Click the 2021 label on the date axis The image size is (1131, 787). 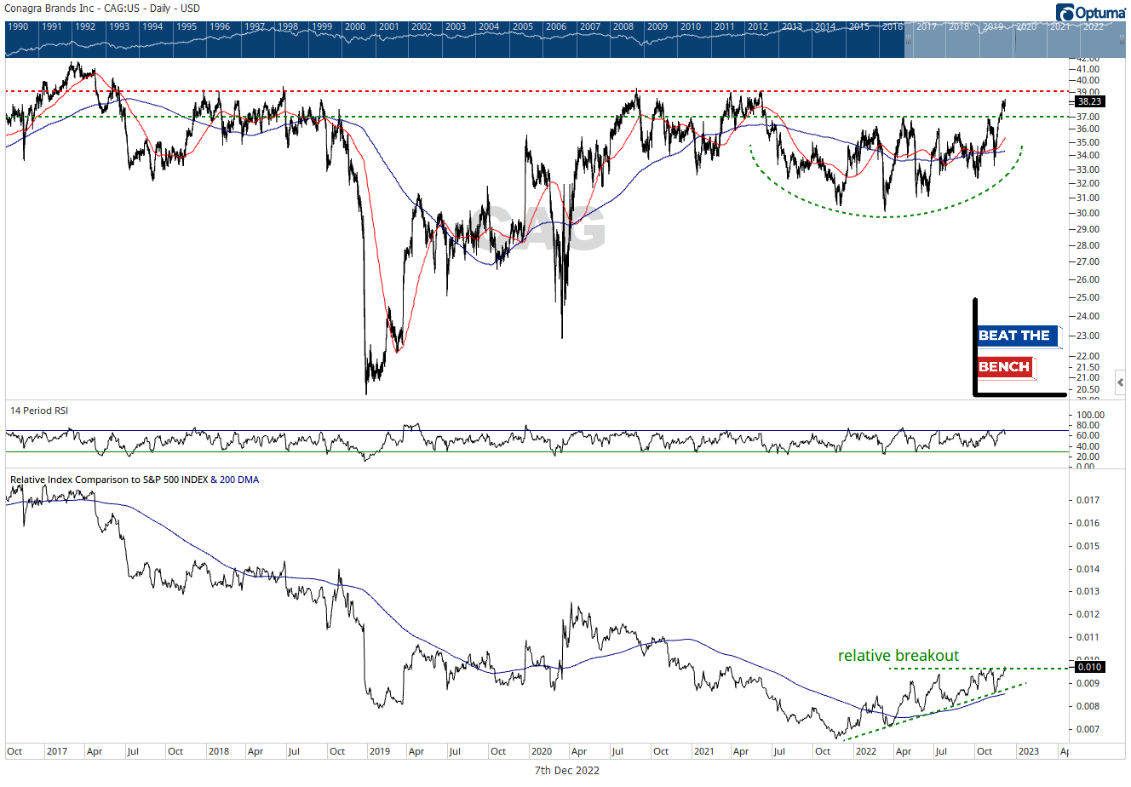(704, 751)
